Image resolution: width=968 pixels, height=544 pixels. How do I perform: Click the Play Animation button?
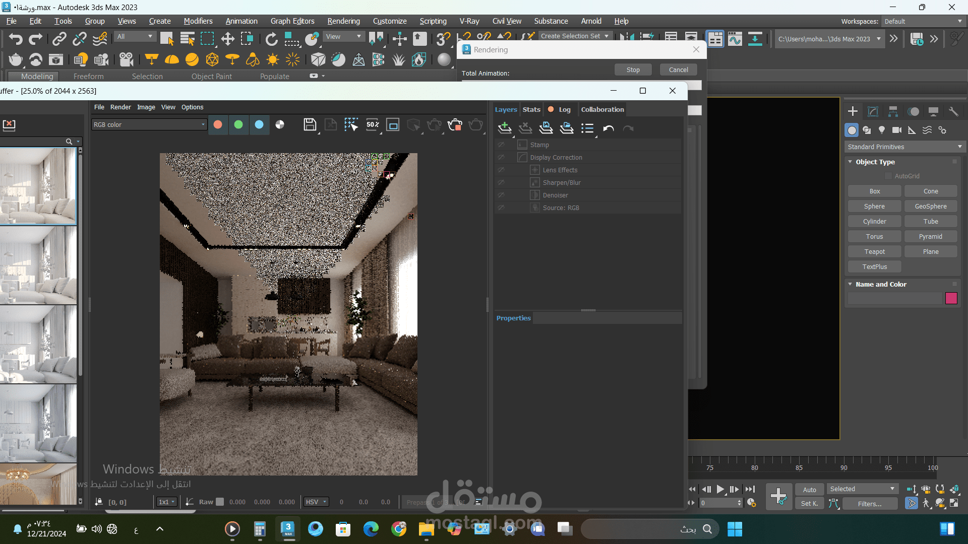coord(720,489)
